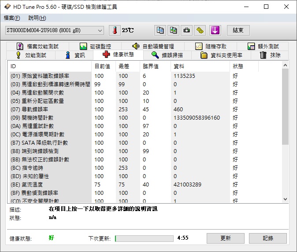Click the 目前值 column header
The height and width of the screenshot is (252, 297).
pyautogui.click(x=104, y=66)
